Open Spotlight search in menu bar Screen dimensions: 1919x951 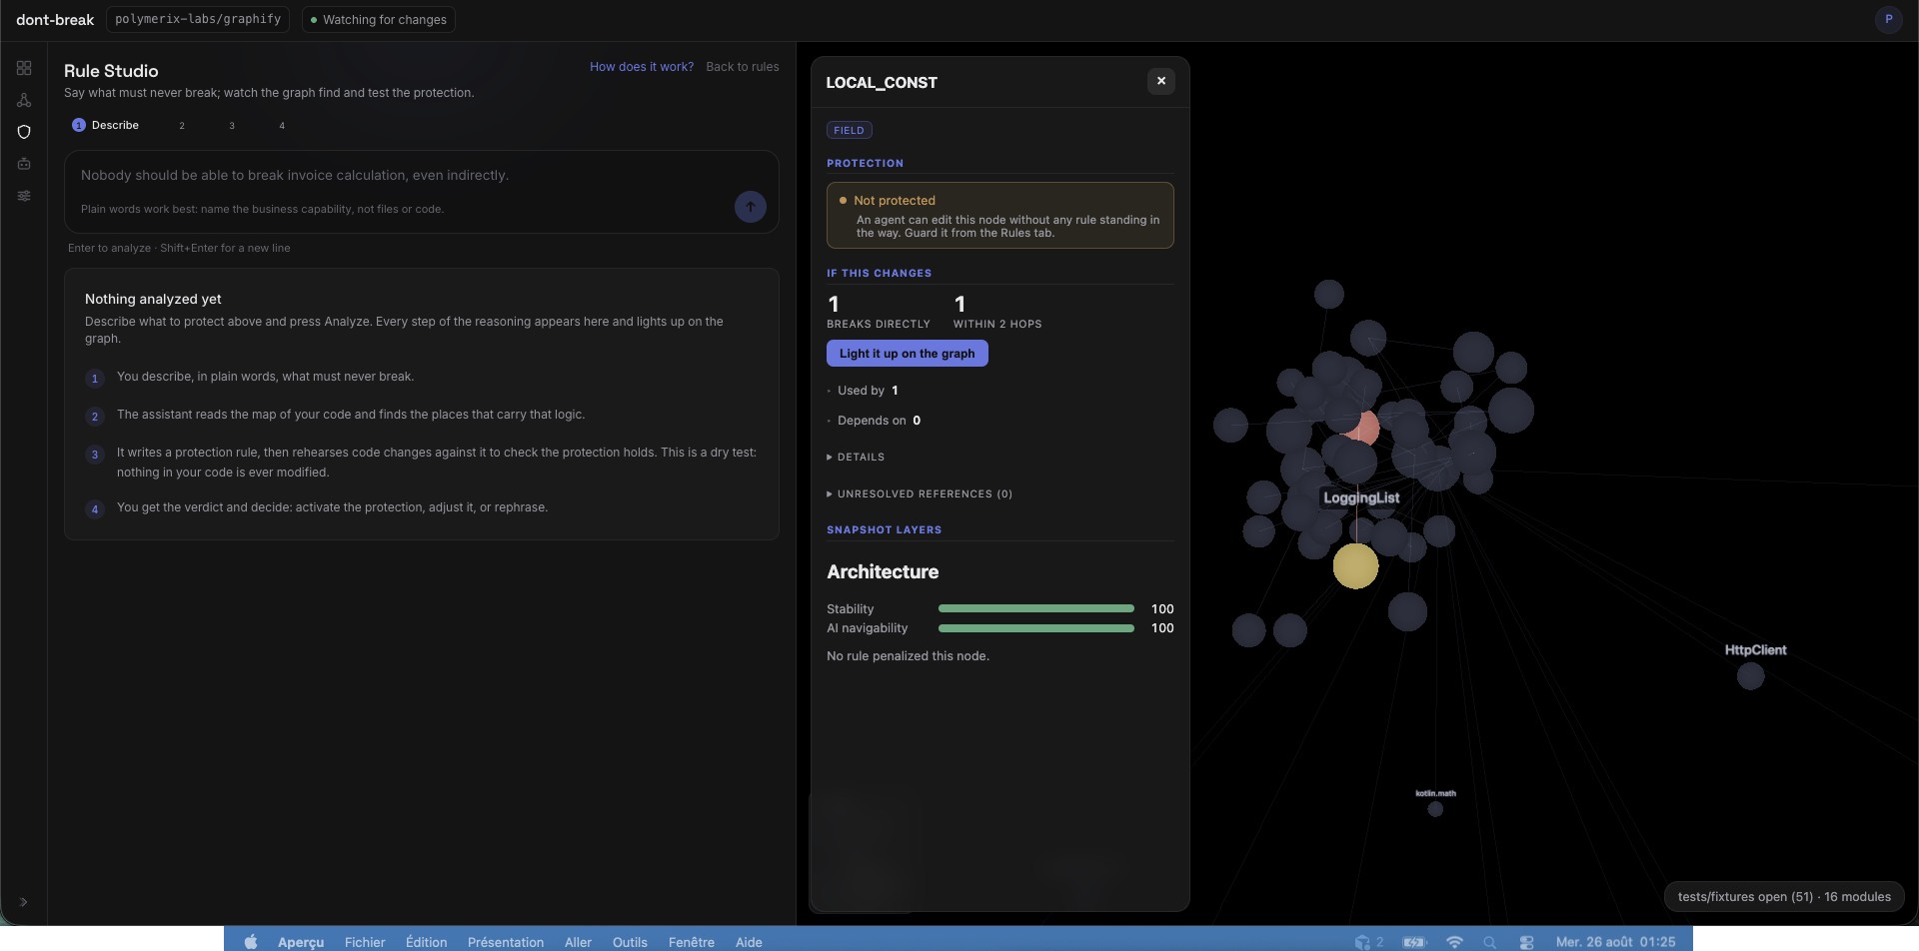[x=1490, y=942]
